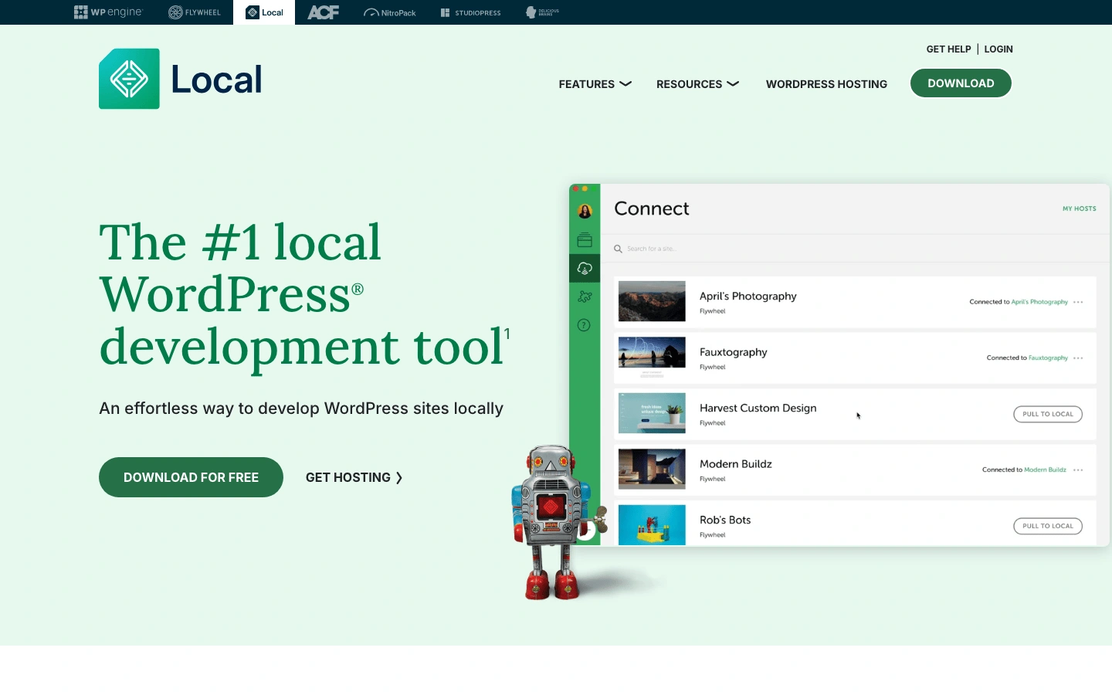Image resolution: width=1112 pixels, height=695 pixels.
Task: Click the help question mark sidebar icon
Action: 584,325
